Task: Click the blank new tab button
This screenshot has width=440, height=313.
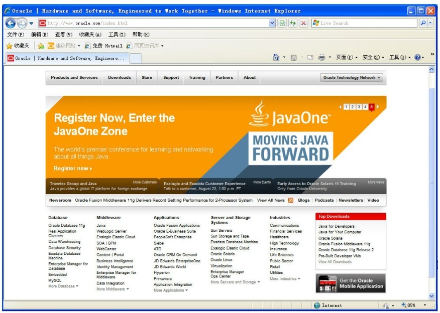Action: coord(136,58)
